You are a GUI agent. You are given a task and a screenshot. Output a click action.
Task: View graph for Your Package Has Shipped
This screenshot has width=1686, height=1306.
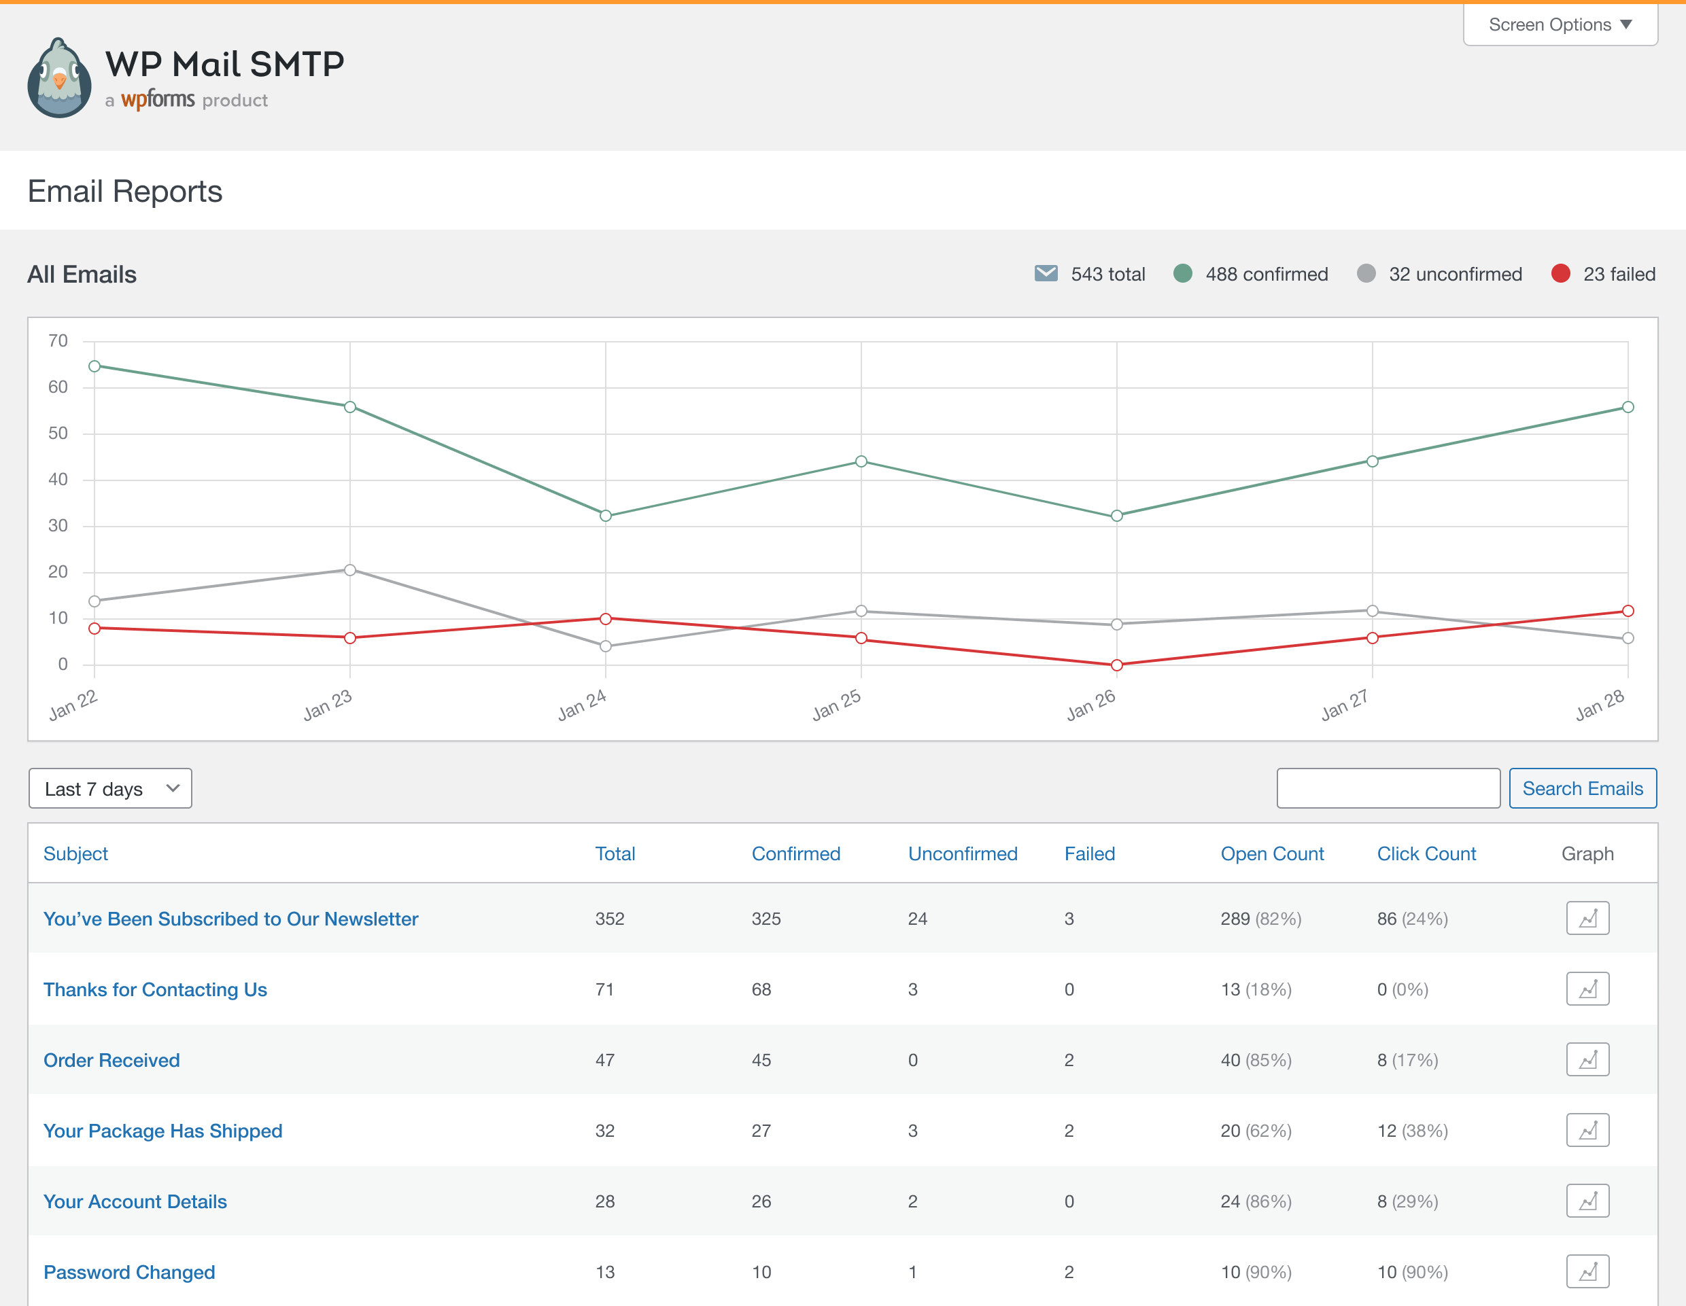1587,1130
